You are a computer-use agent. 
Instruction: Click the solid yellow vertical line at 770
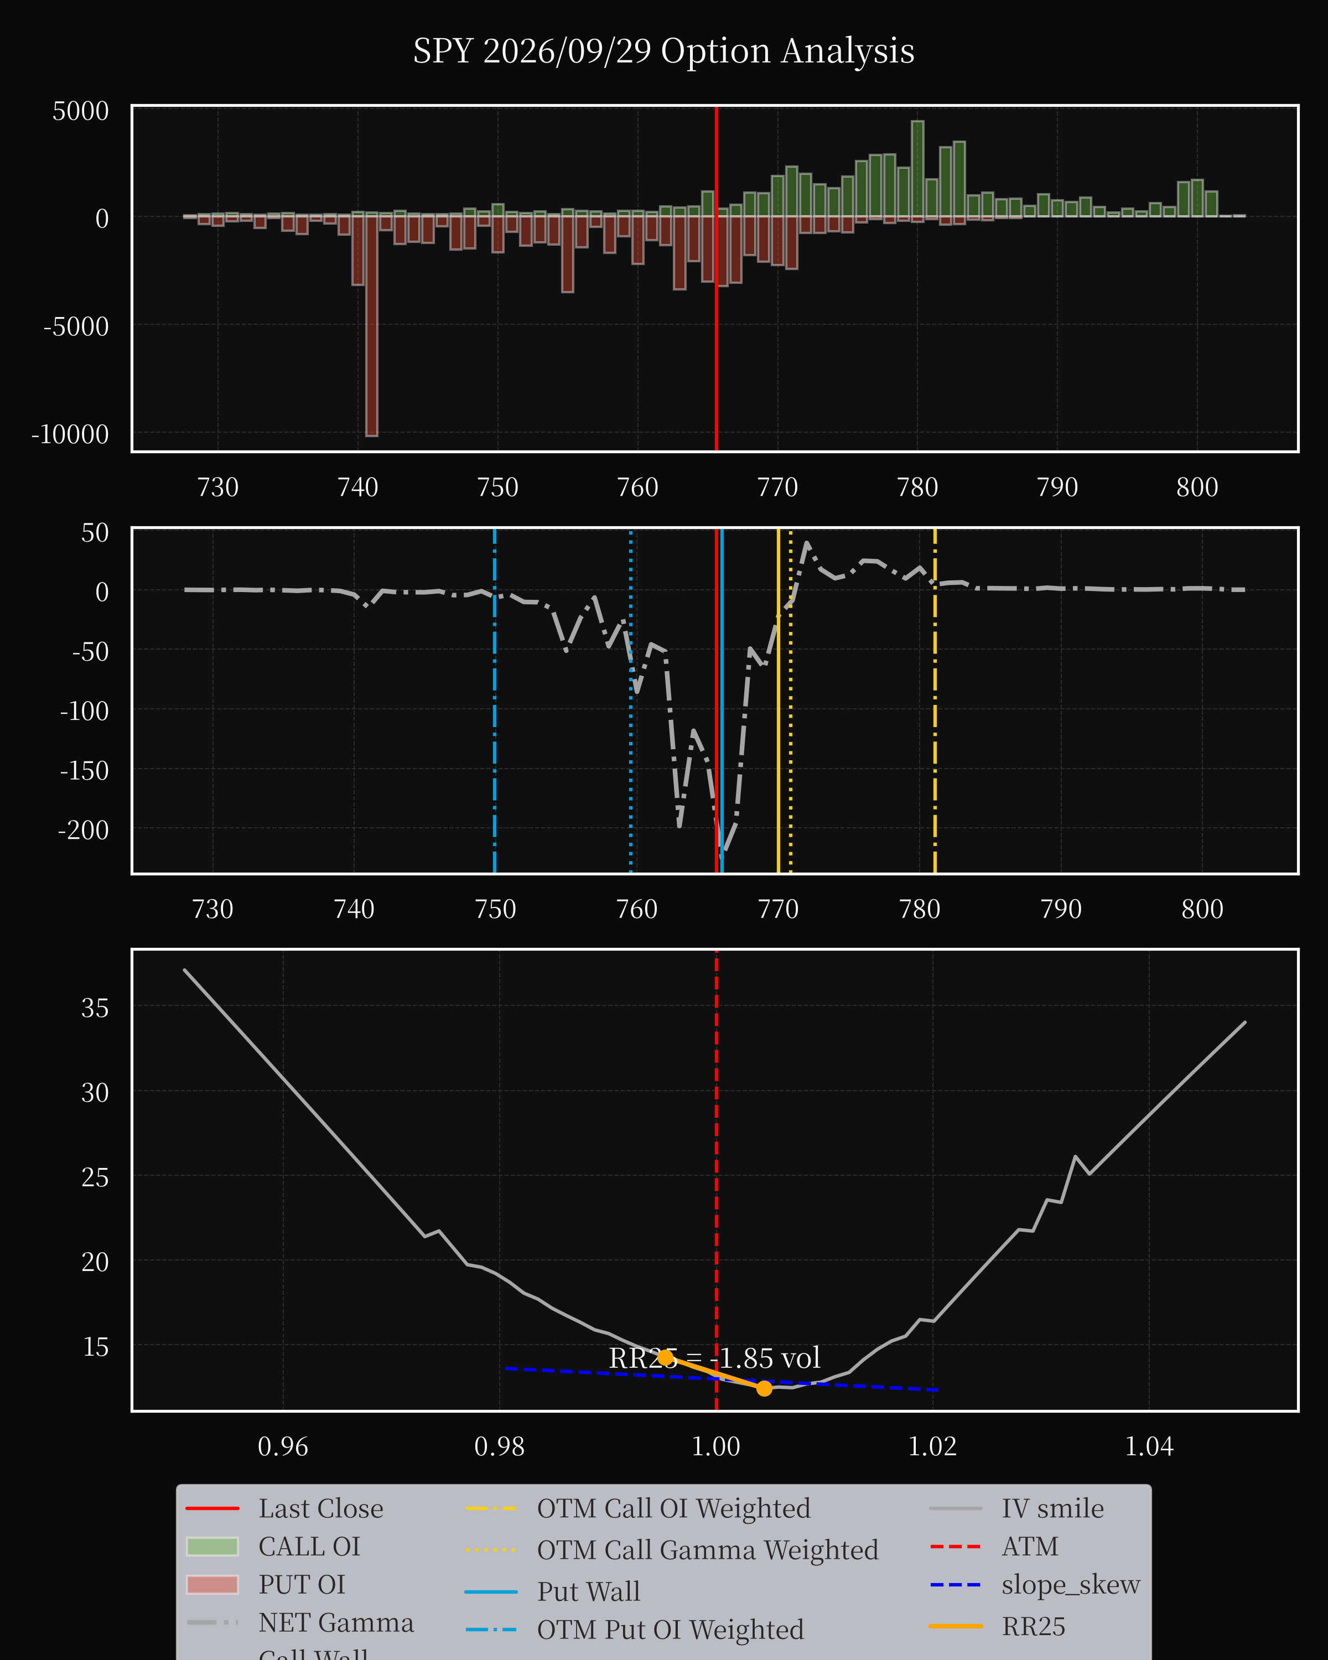click(779, 700)
